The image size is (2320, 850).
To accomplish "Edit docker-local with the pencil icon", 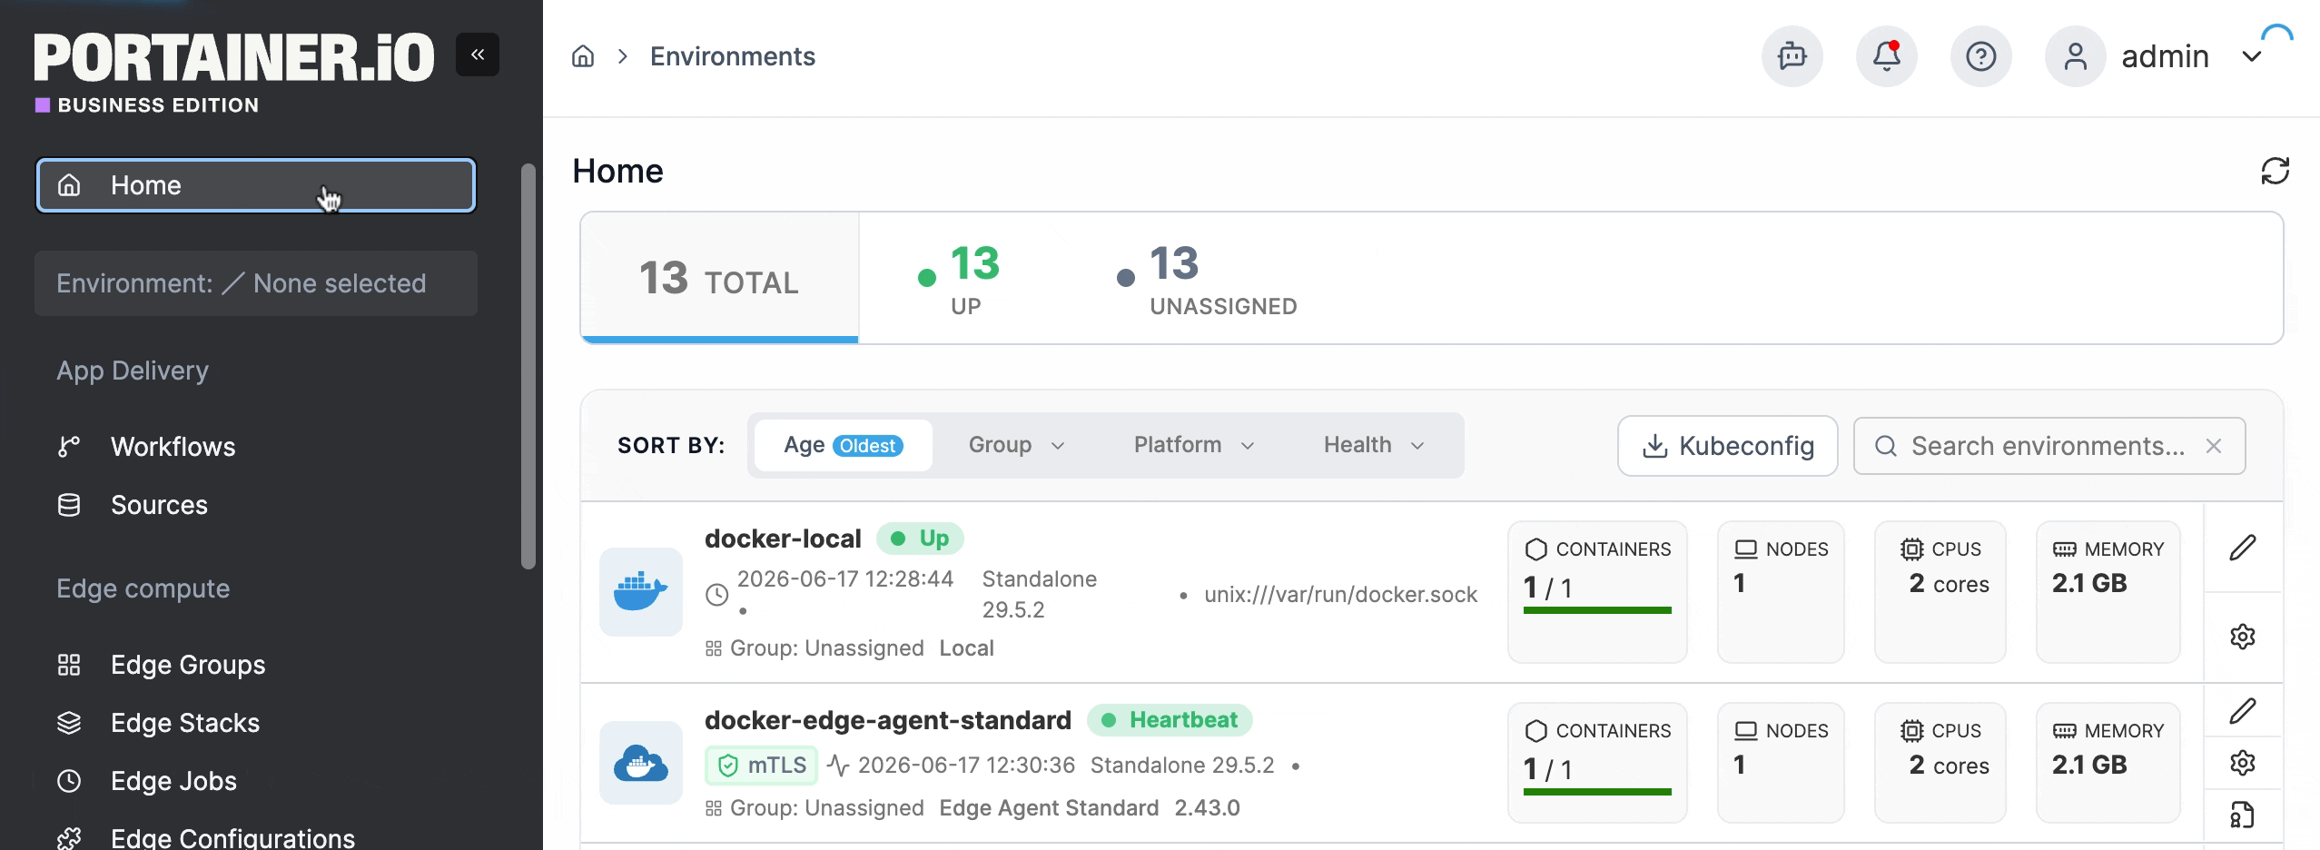I will [x=2243, y=548].
